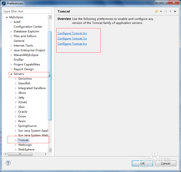The height and width of the screenshot is (172, 181).
Task: Expand the Internet Tools node
Action: pos(11,46)
